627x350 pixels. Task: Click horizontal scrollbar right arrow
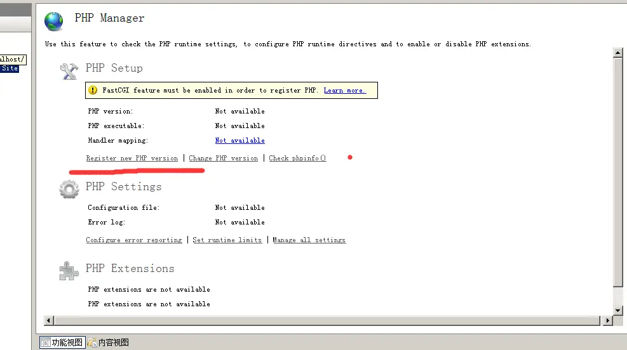point(608,320)
